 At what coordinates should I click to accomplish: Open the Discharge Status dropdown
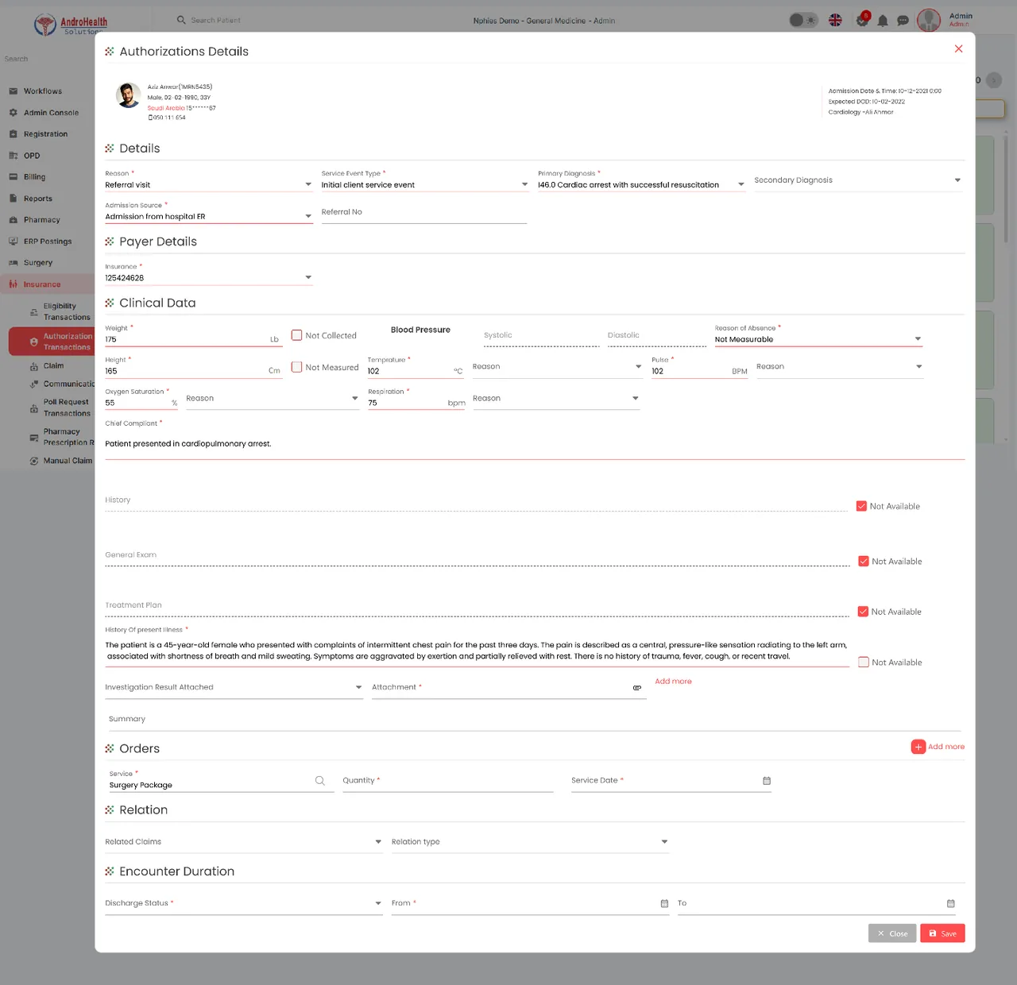click(x=244, y=904)
